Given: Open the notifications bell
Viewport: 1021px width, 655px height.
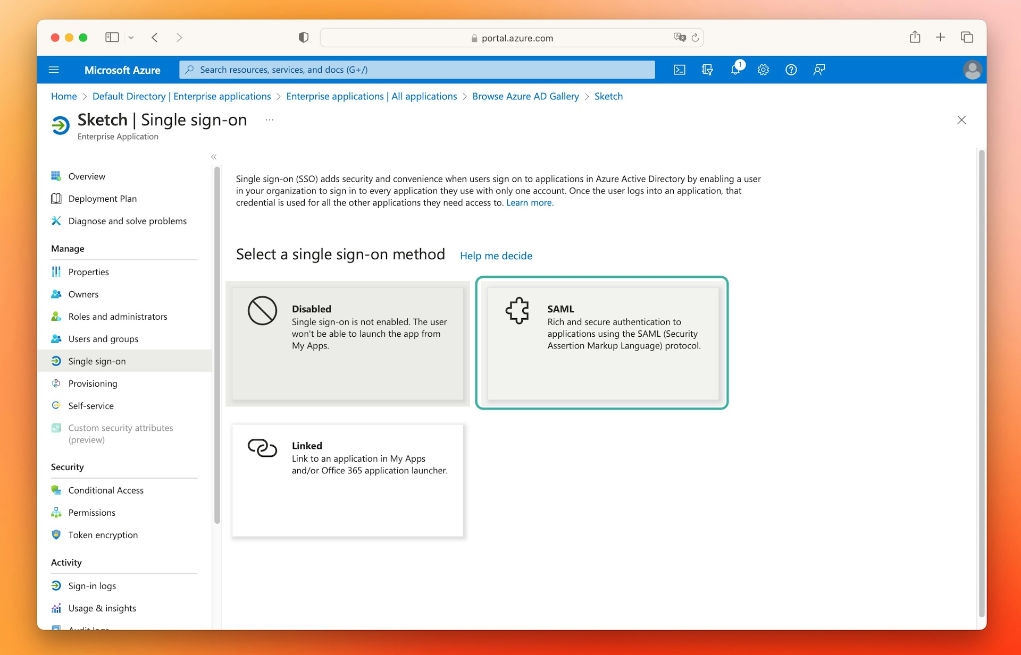Looking at the screenshot, I should click(735, 70).
